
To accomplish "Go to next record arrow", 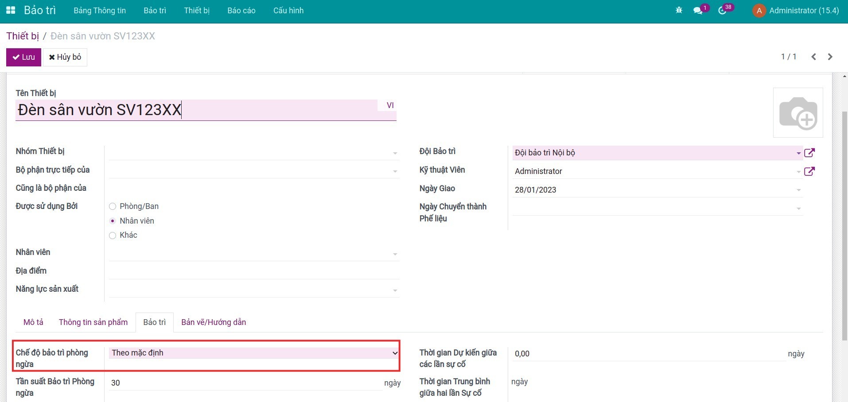I will pyautogui.click(x=830, y=57).
